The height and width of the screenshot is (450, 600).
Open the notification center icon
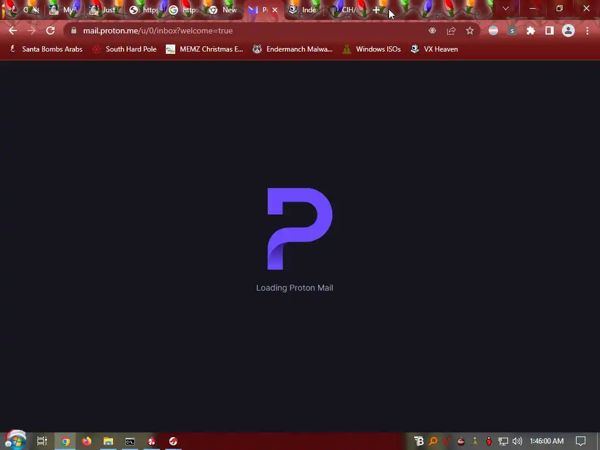pyautogui.click(x=581, y=441)
